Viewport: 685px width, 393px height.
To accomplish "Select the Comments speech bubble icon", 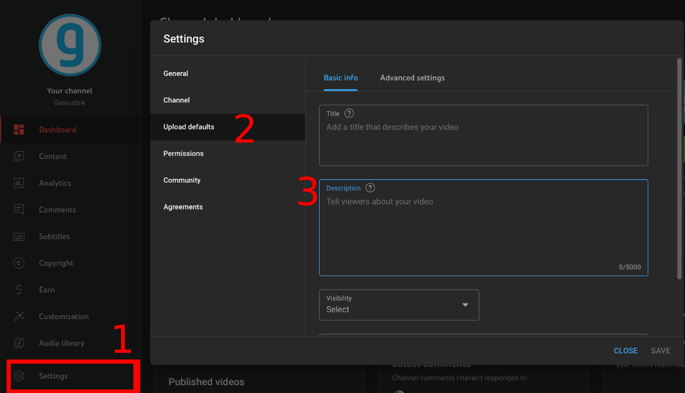I will (19, 210).
